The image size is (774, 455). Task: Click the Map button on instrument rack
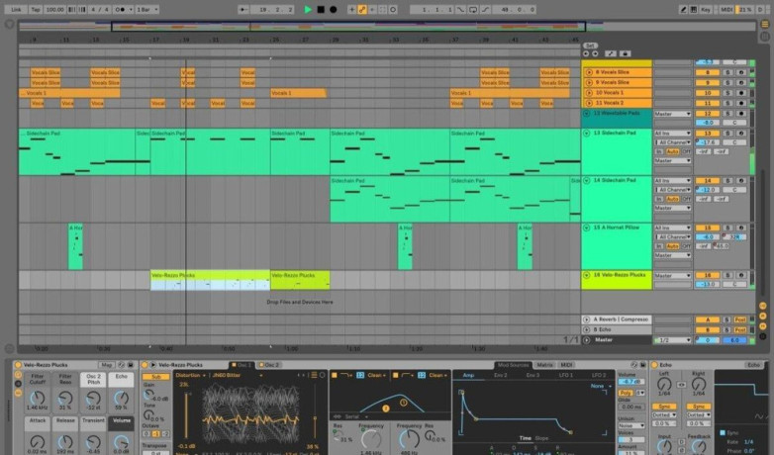point(106,365)
